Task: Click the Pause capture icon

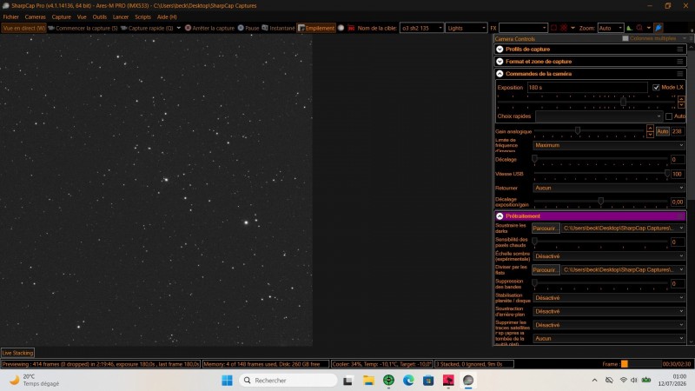Action: pos(241,28)
